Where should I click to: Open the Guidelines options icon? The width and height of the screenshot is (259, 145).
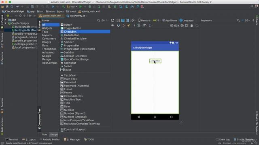[150, 25]
